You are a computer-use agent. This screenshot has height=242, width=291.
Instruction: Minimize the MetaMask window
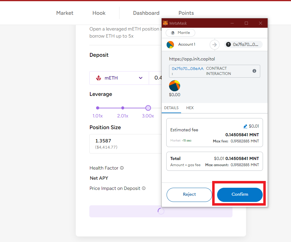pos(232,23)
